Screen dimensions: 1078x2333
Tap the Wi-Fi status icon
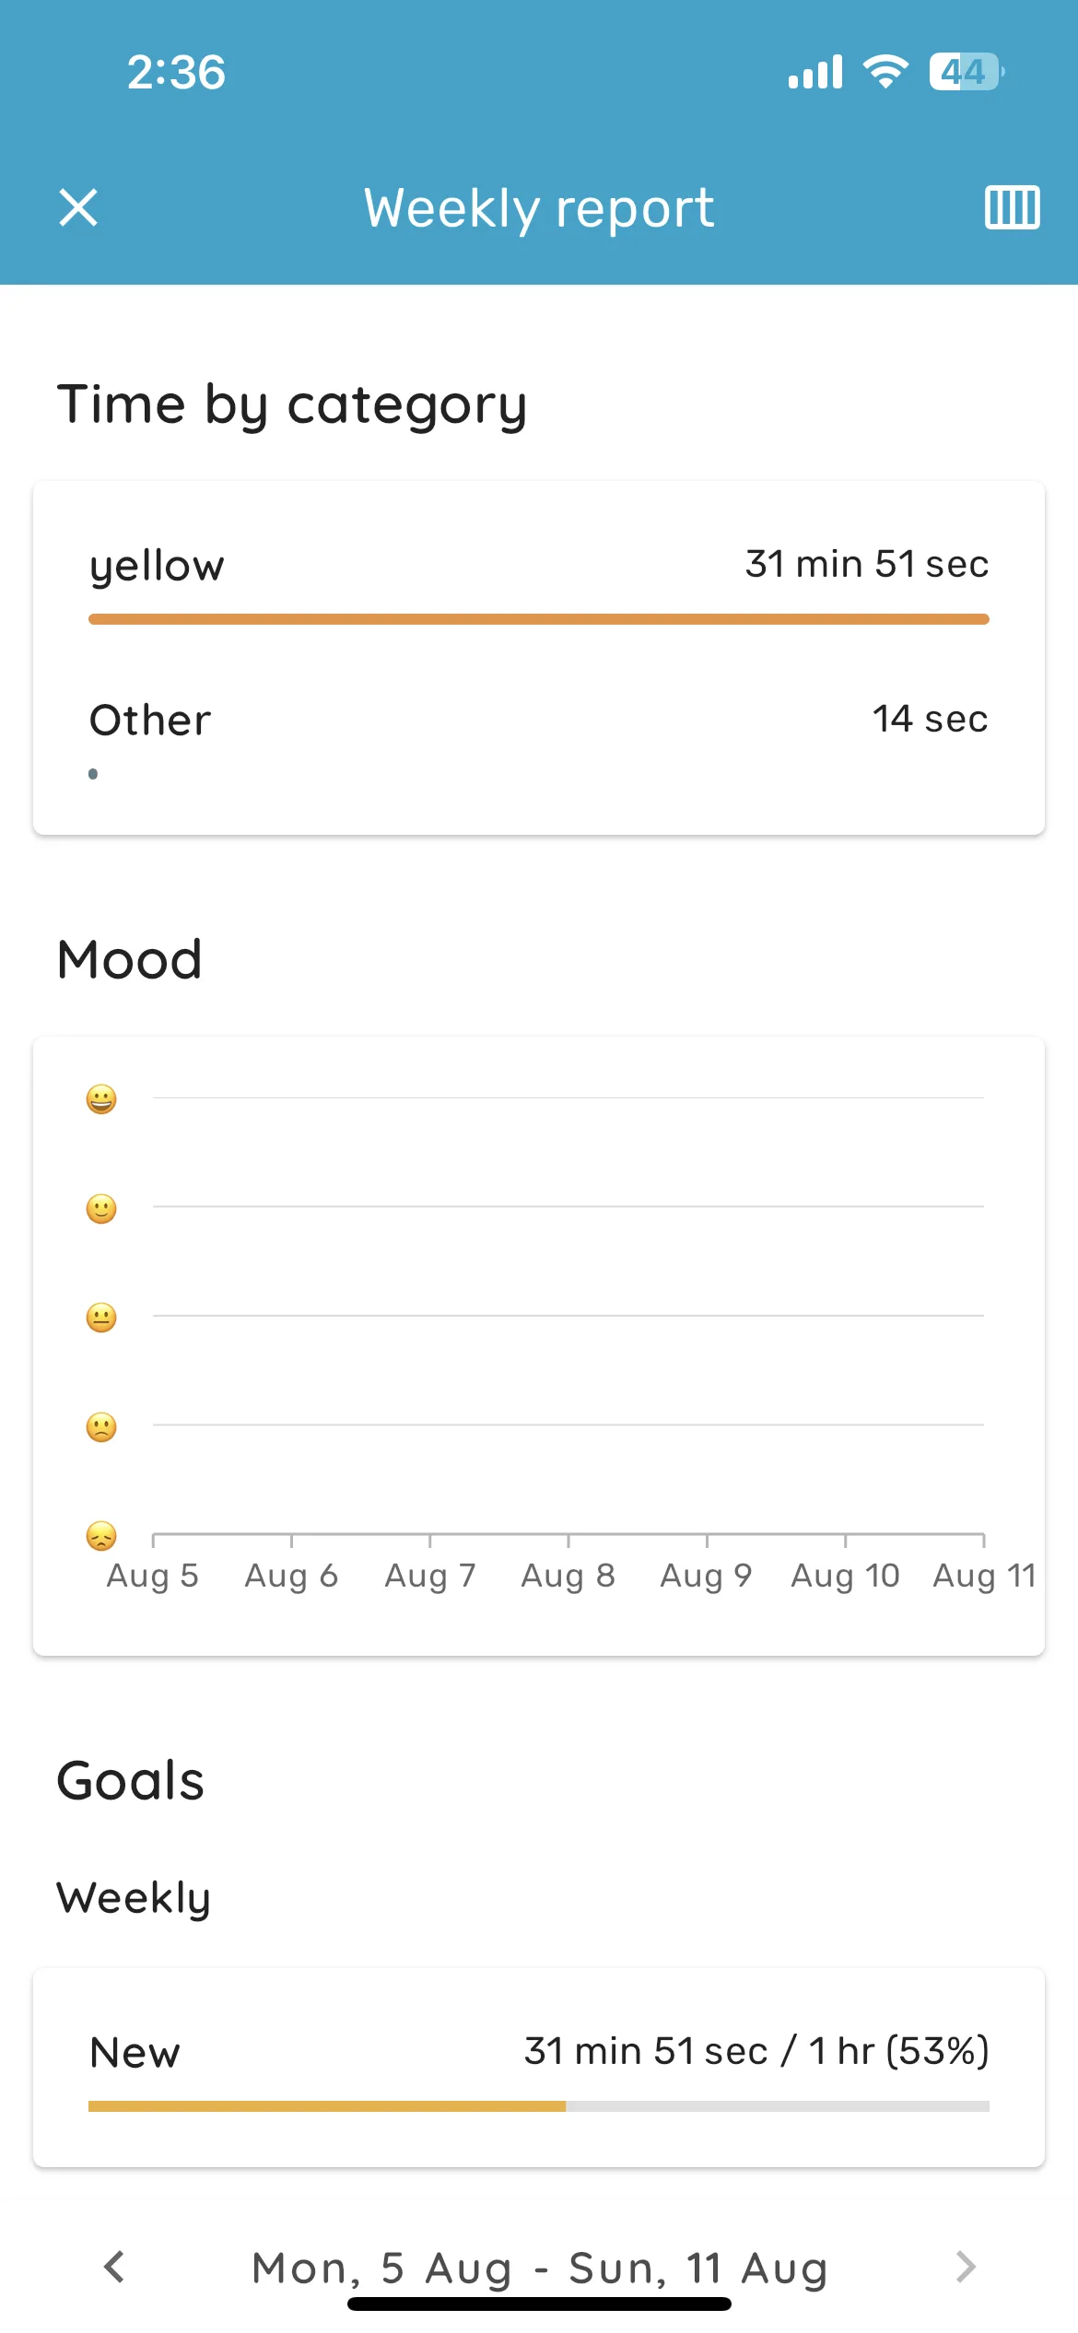tap(885, 72)
